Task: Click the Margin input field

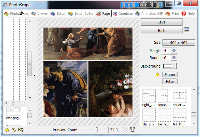Action: coord(167,51)
